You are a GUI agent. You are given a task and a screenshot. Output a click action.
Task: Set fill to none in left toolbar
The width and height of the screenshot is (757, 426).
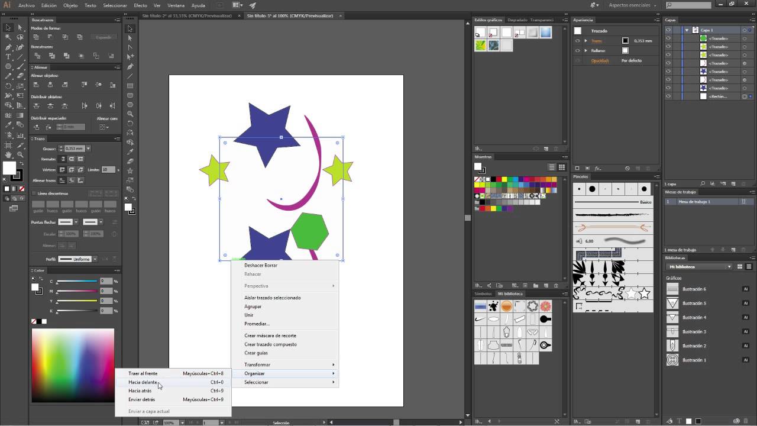pos(21,189)
